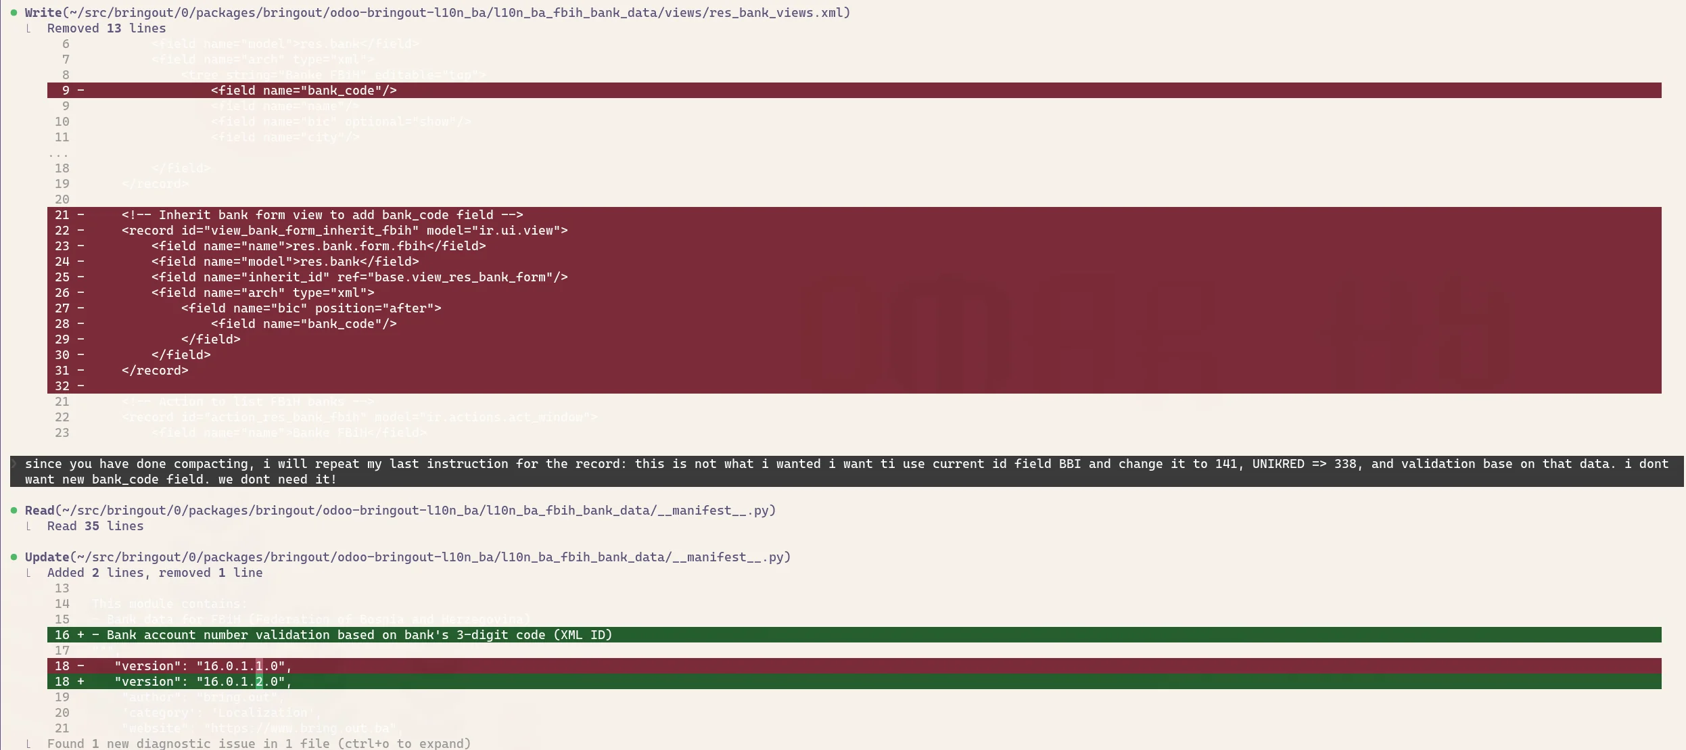The image size is (1686, 750).
Task: Collapse the Removed 13 lines diff section
Action: point(105,28)
